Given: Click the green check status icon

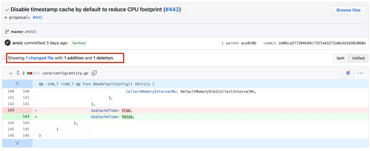Looking at the screenshot, I should pos(7,10).
